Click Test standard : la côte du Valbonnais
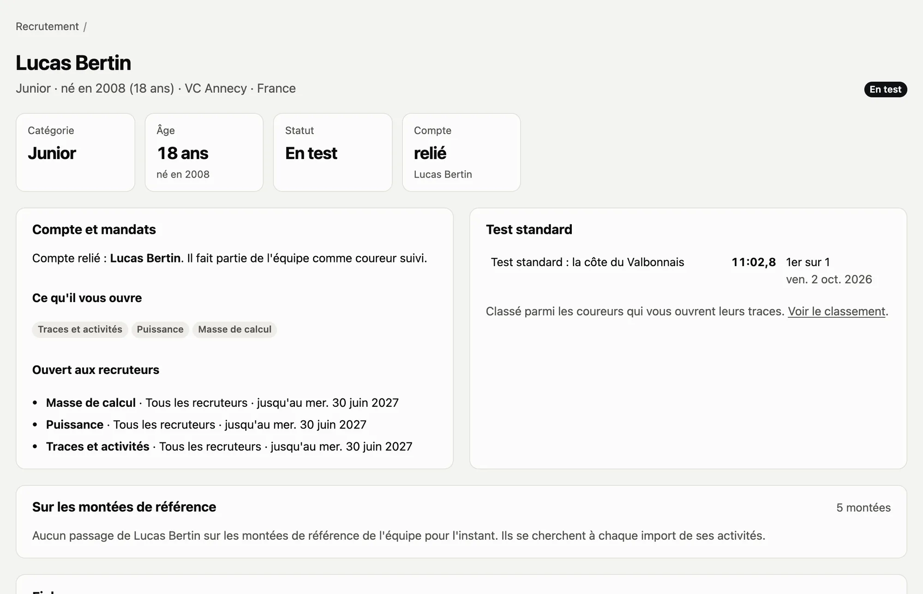Viewport: 923px width, 594px height. point(587,262)
